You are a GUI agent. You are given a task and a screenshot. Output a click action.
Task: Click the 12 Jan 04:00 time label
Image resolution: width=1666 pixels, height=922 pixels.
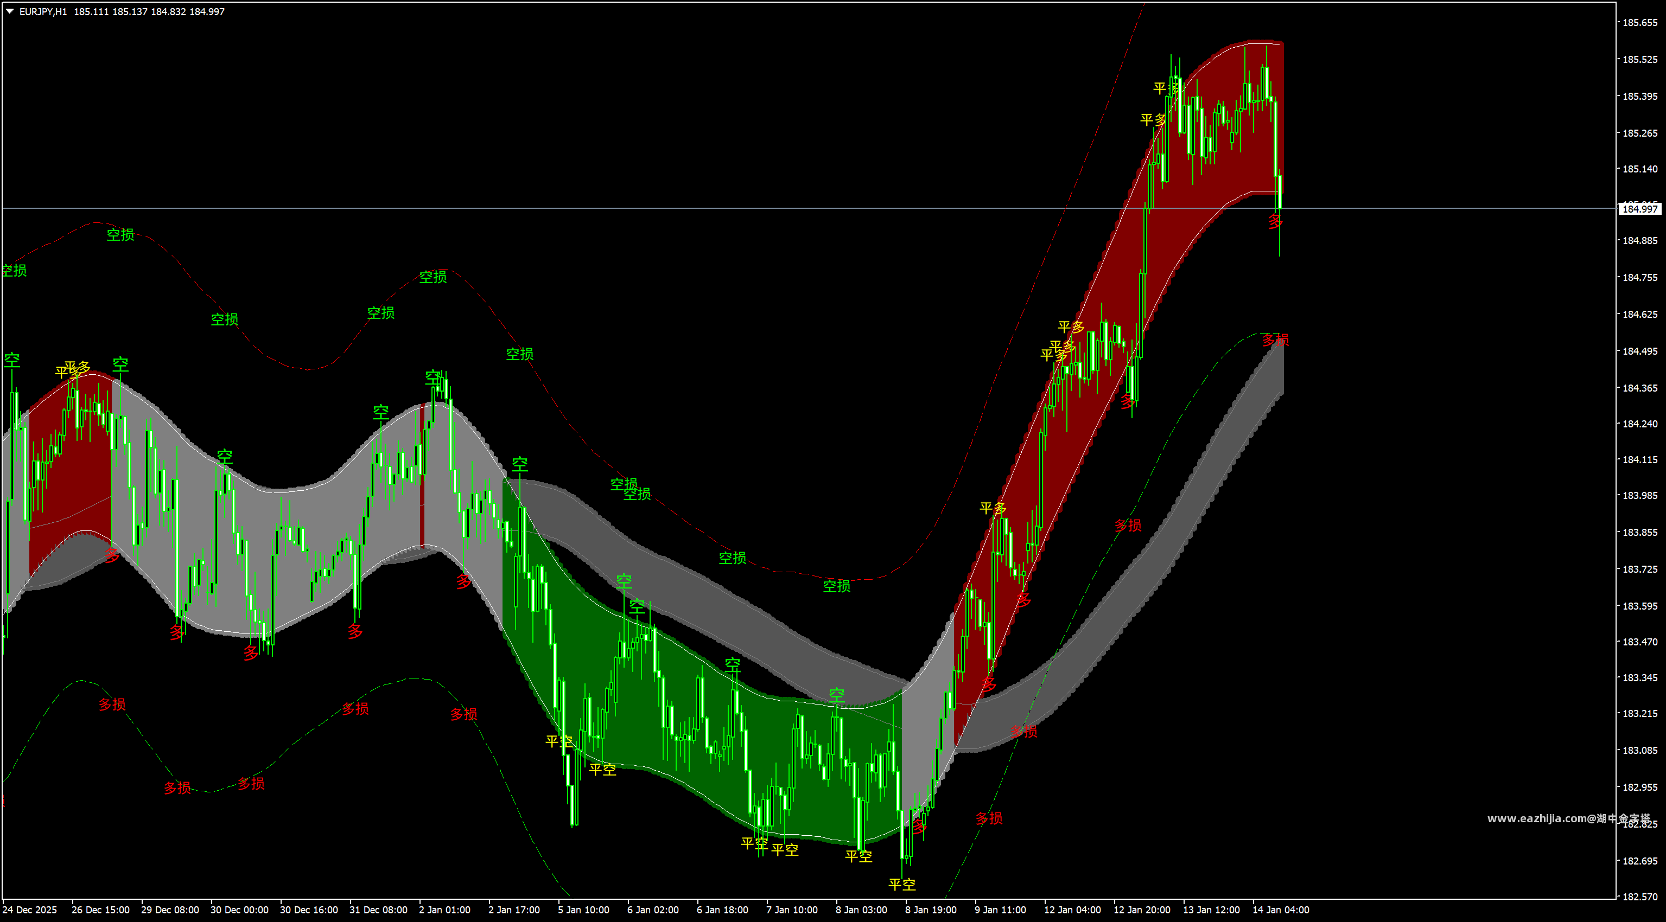point(1072,911)
